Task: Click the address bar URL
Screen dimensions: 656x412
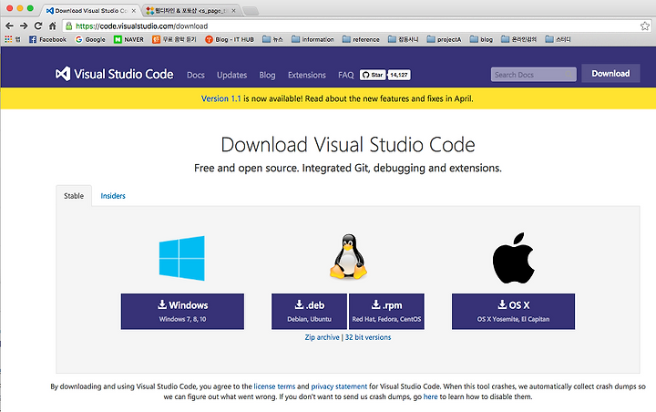Action: pos(142,26)
